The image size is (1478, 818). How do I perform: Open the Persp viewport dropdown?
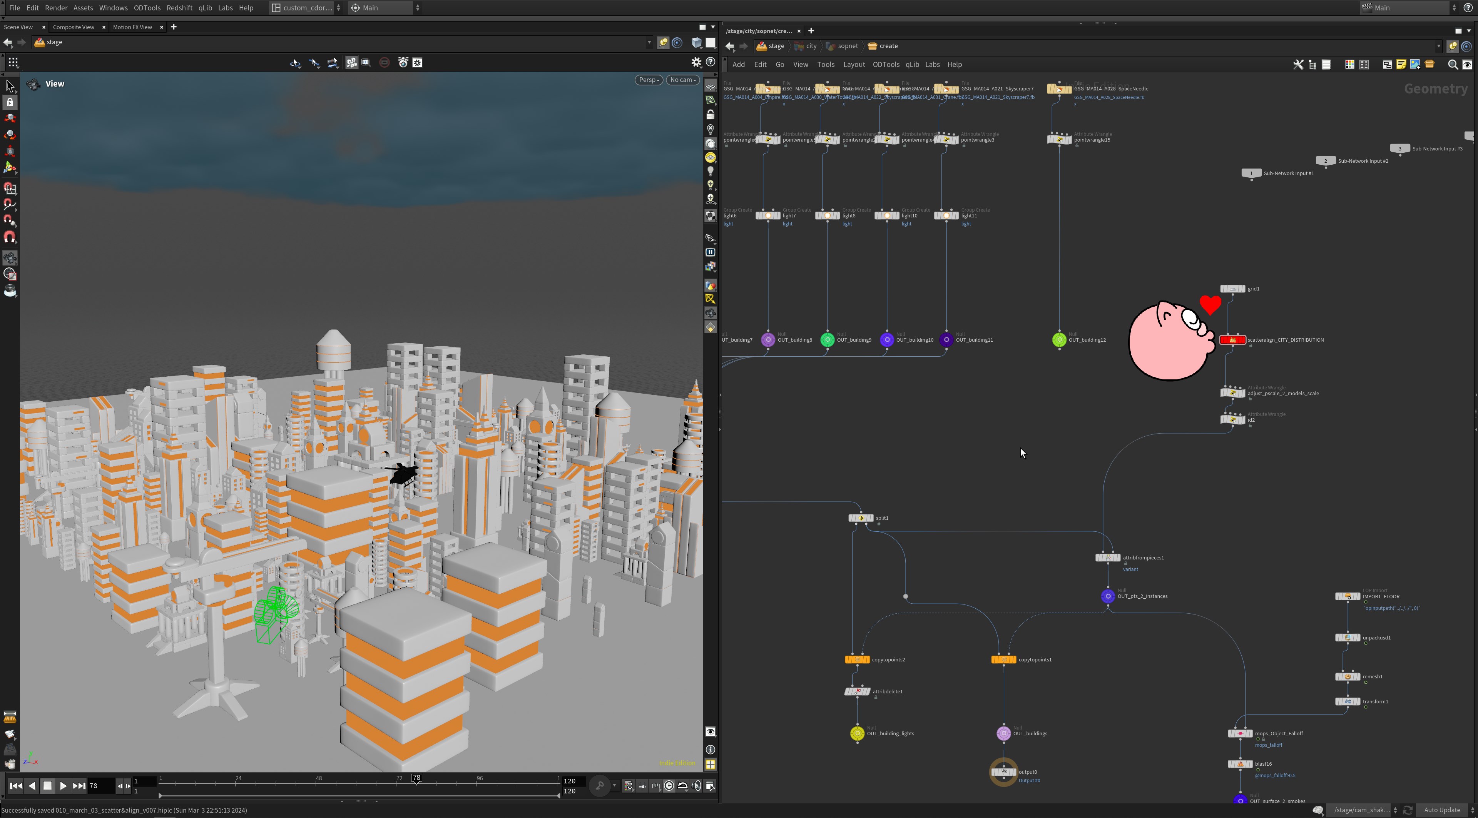(x=649, y=80)
